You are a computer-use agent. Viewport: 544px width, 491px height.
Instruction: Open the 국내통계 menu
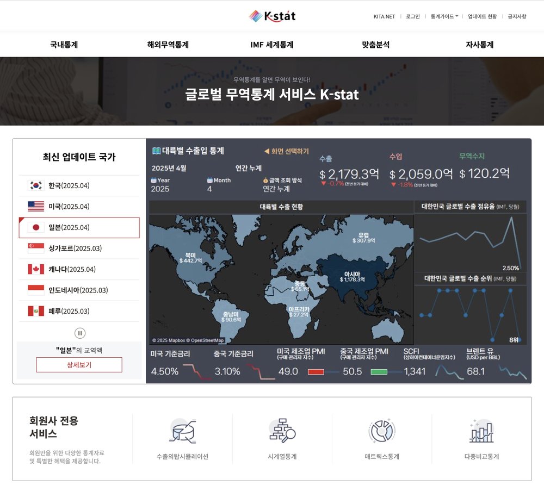(x=64, y=45)
